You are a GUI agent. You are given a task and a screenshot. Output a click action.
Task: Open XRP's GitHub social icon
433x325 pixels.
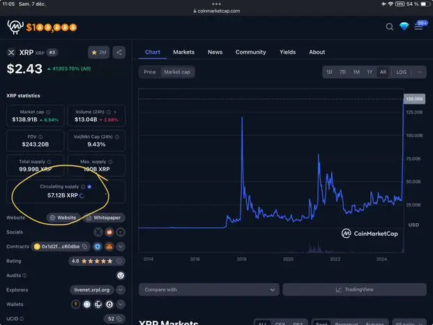click(x=121, y=232)
